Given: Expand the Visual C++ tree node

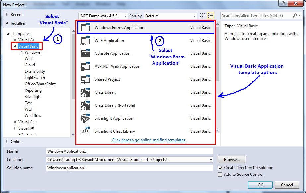Looking at the screenshot, I should (x=15, y=122).
